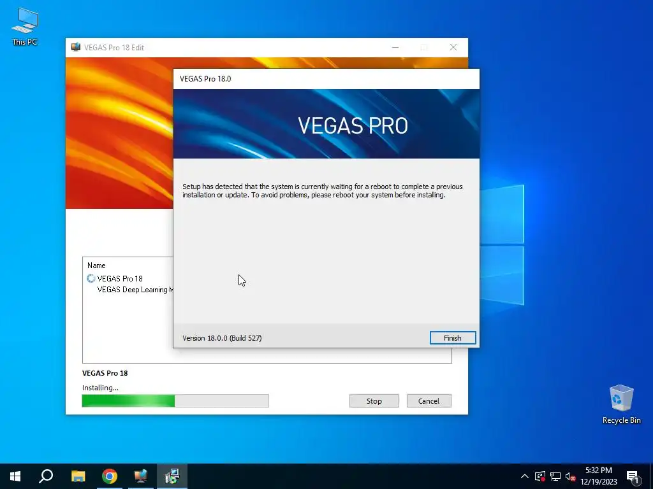
Task: Click the muted volume tray icon
Action: (x=570, y=476)
